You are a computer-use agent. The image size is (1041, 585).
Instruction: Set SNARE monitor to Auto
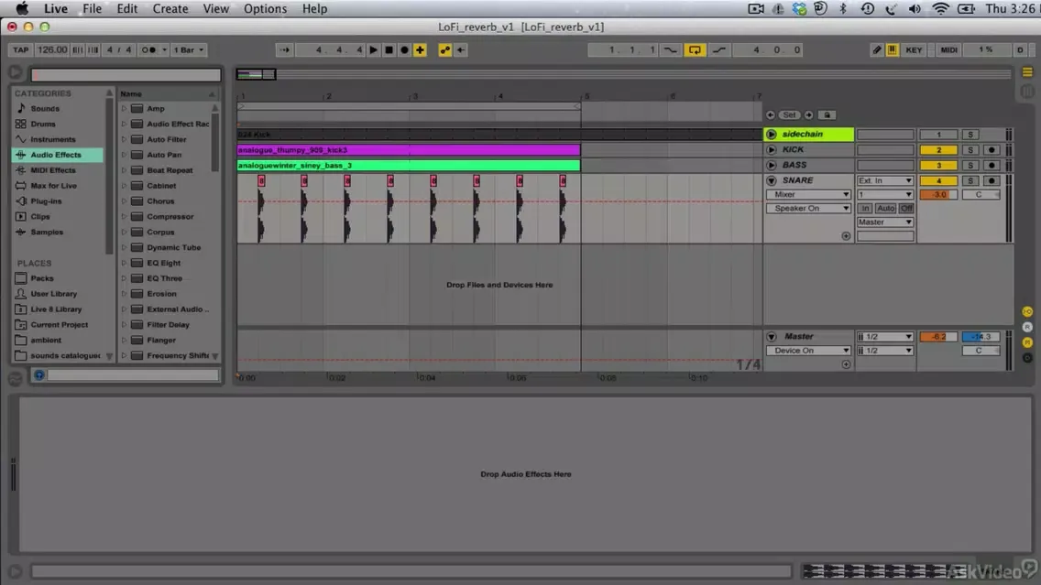885,208
